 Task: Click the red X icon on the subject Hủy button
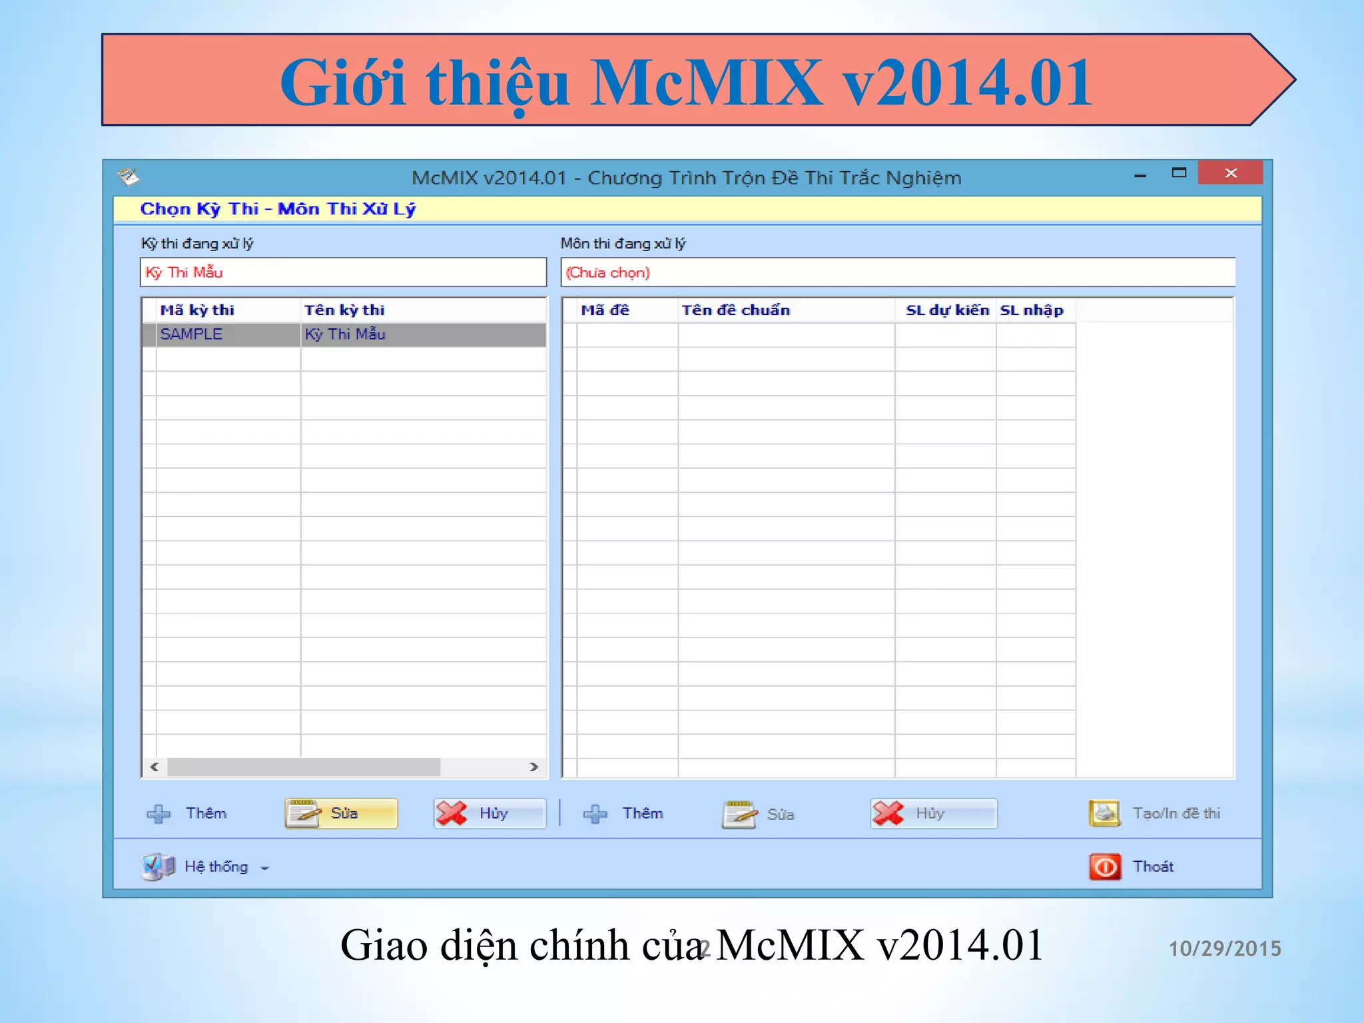888,813
